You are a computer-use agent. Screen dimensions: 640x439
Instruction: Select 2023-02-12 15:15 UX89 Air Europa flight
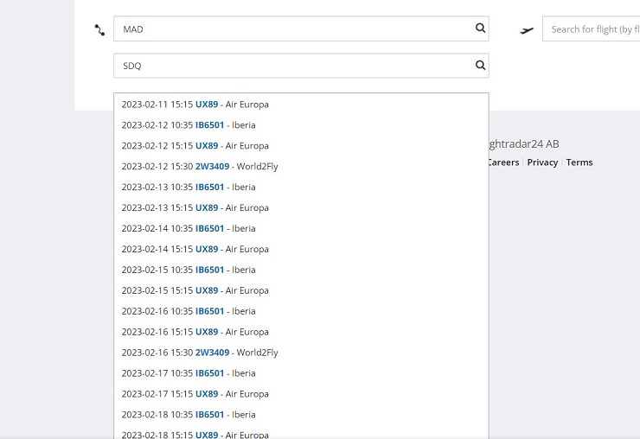pyautogui.click(x=301, y=146)
